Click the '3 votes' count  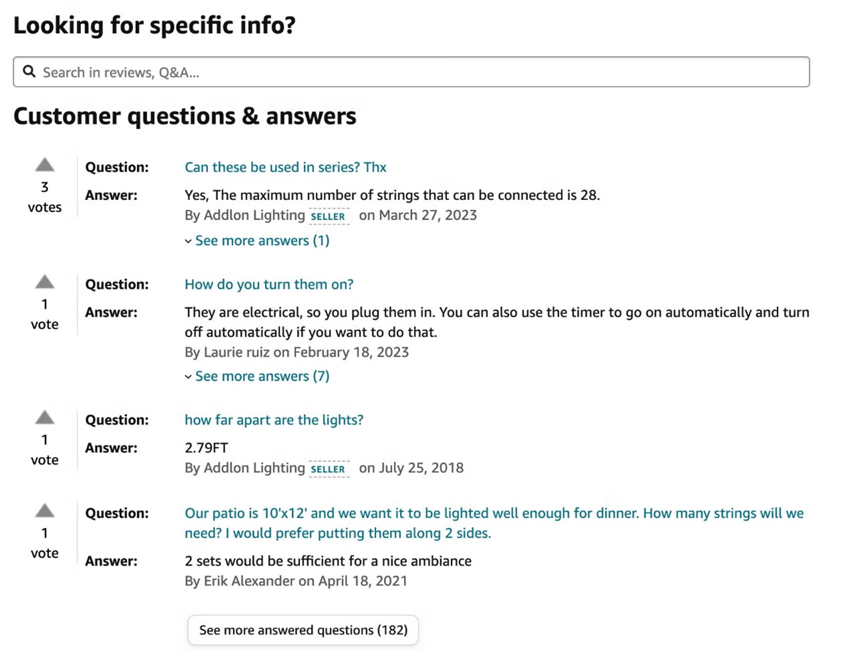tap(45, 197)
